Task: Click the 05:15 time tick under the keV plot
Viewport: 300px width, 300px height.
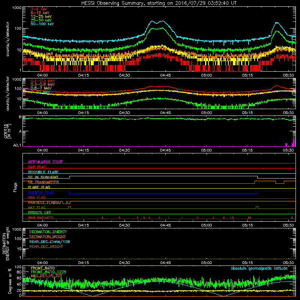Action: pyautogui.click(x=247, y=75)
